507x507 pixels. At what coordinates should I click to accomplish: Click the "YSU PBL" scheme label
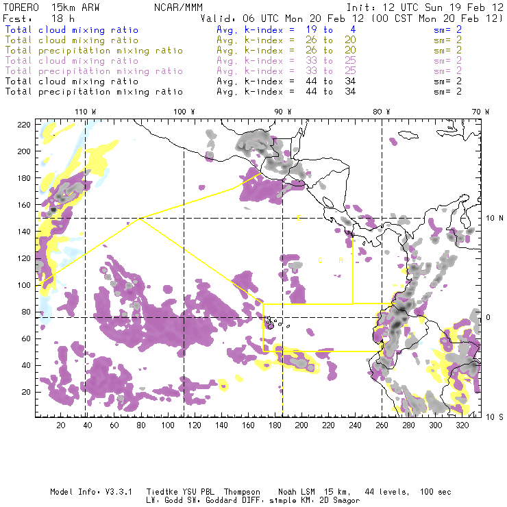(198, 492)
